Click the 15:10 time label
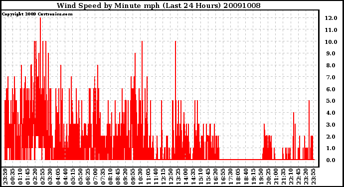The image size is (344, 187). click(200, 177)
